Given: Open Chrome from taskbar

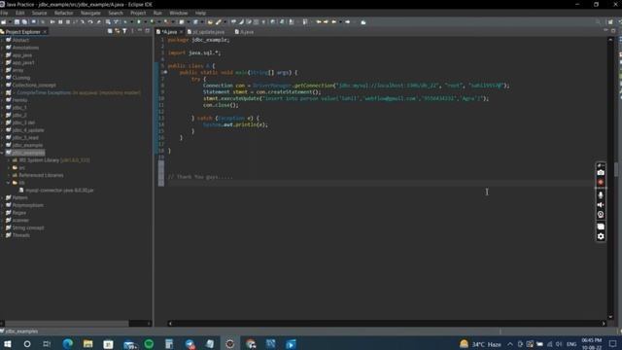Looking at the screenshot, I should (x=251, y=343).
